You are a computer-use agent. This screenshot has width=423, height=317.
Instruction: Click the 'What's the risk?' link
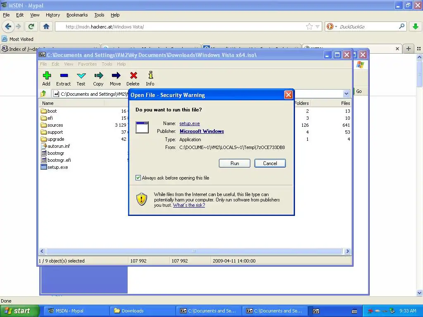click(189, 205)
